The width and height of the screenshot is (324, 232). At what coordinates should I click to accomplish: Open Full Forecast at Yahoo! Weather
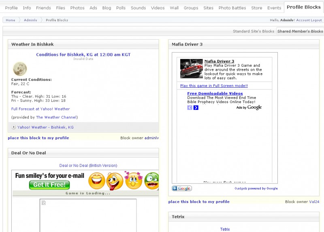point(40,109)
